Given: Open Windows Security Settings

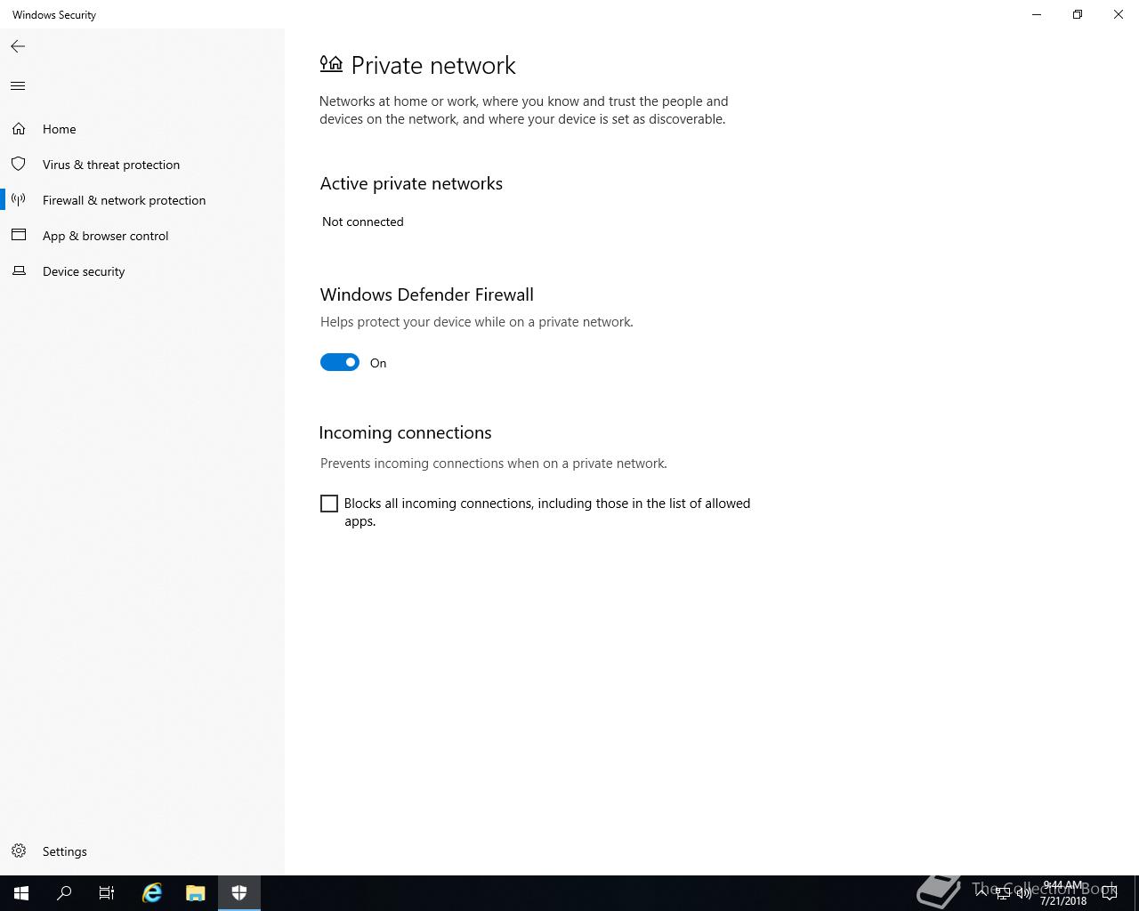Looking at the screenshot, I should coord(142,851).
